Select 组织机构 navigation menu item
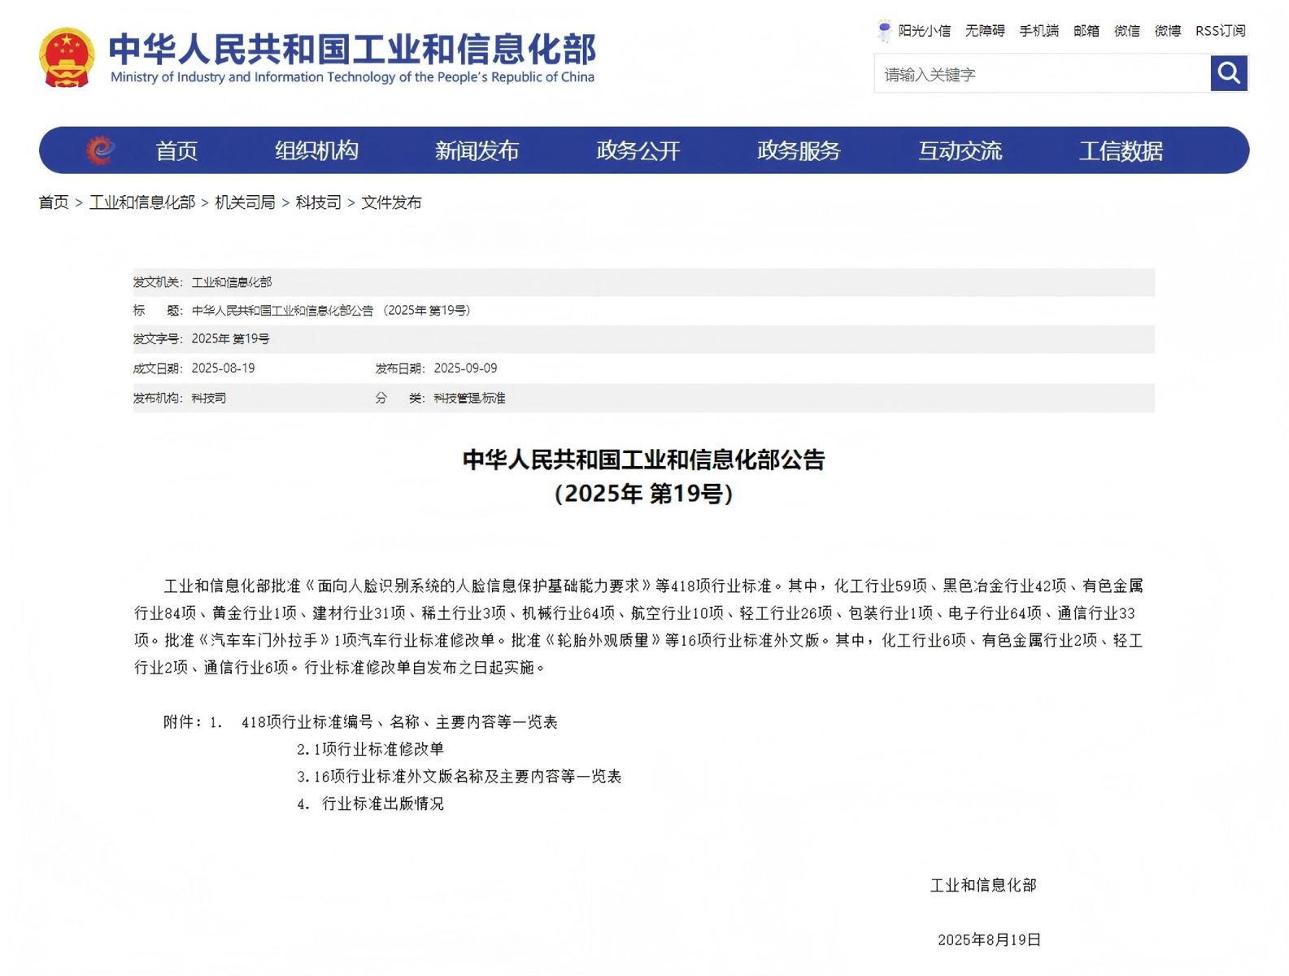The image size is (1289, 976). pyautogui.click(x=316, y=151)
